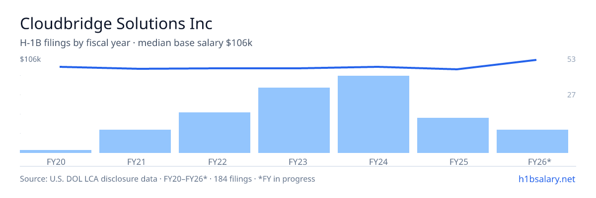
Task: Click the FY20 axis label
Action: [56, 161]
